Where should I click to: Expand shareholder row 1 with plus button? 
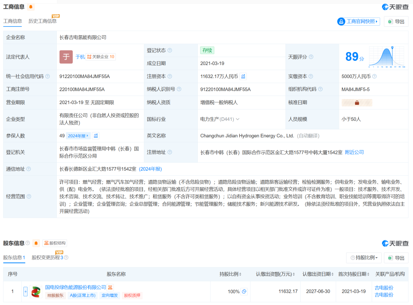coord(25,292)
